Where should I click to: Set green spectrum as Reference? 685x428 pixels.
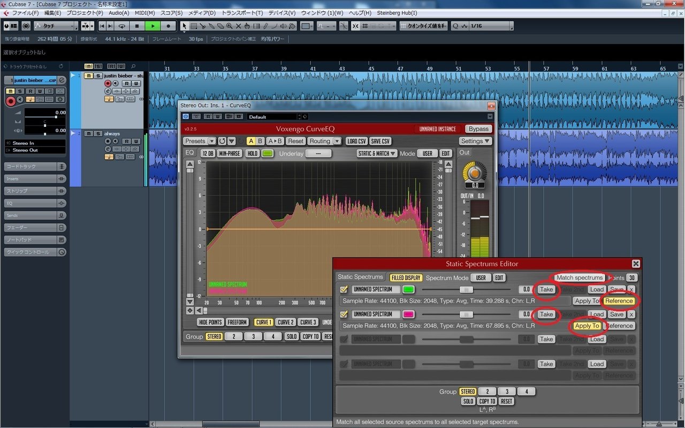(619, 301)
